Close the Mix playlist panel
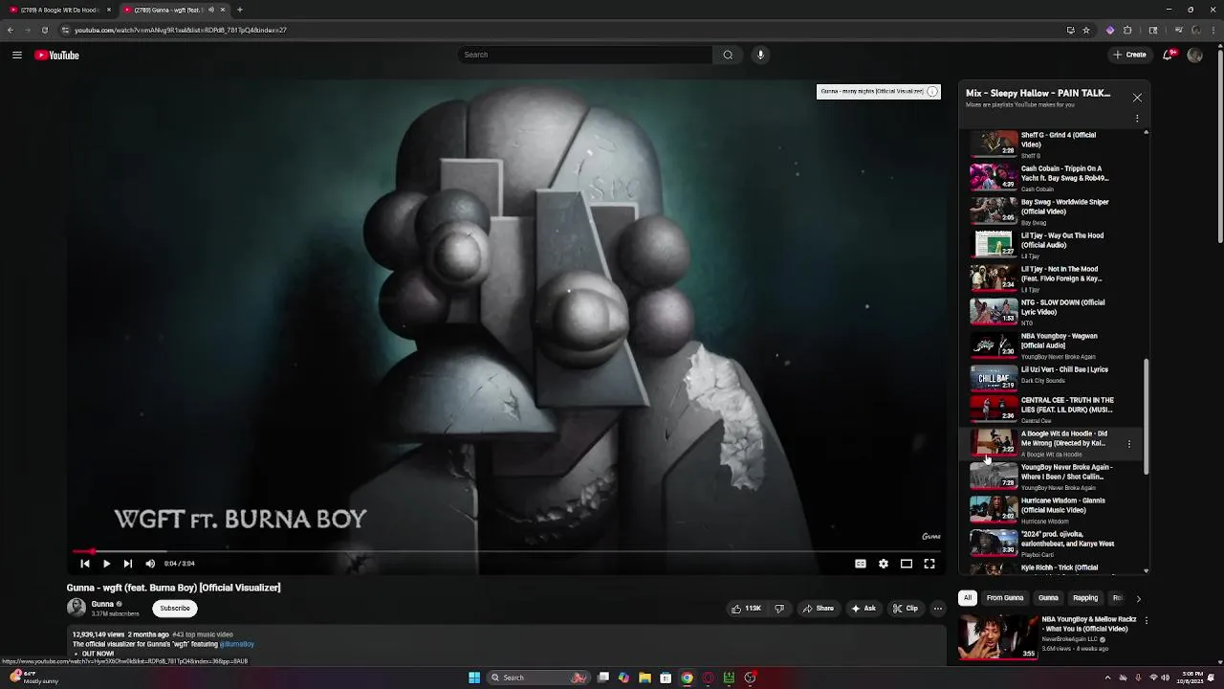 [x=1137, y=98]
